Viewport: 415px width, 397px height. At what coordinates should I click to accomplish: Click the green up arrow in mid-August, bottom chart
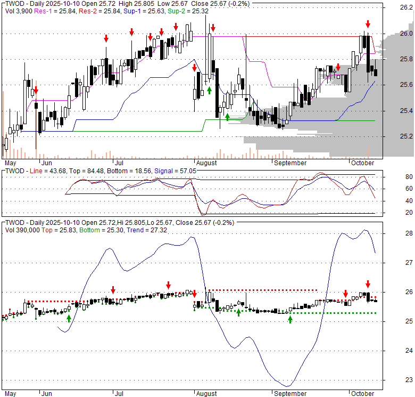click(238, 313)
